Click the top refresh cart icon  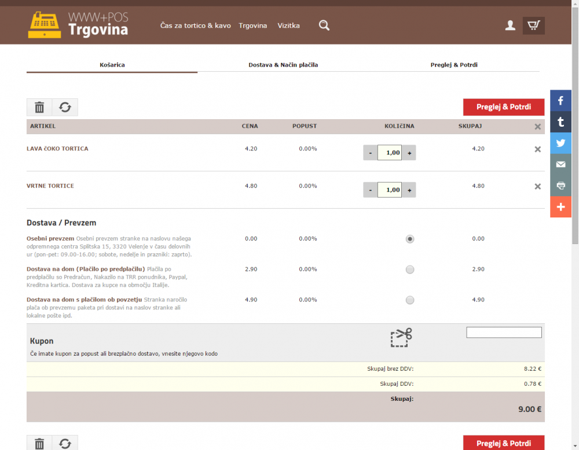(x=65, y=107)
